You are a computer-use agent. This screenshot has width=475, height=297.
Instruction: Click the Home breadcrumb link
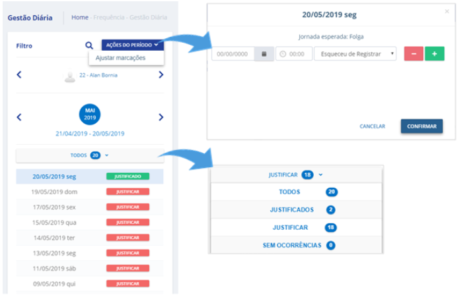(80, 17)
